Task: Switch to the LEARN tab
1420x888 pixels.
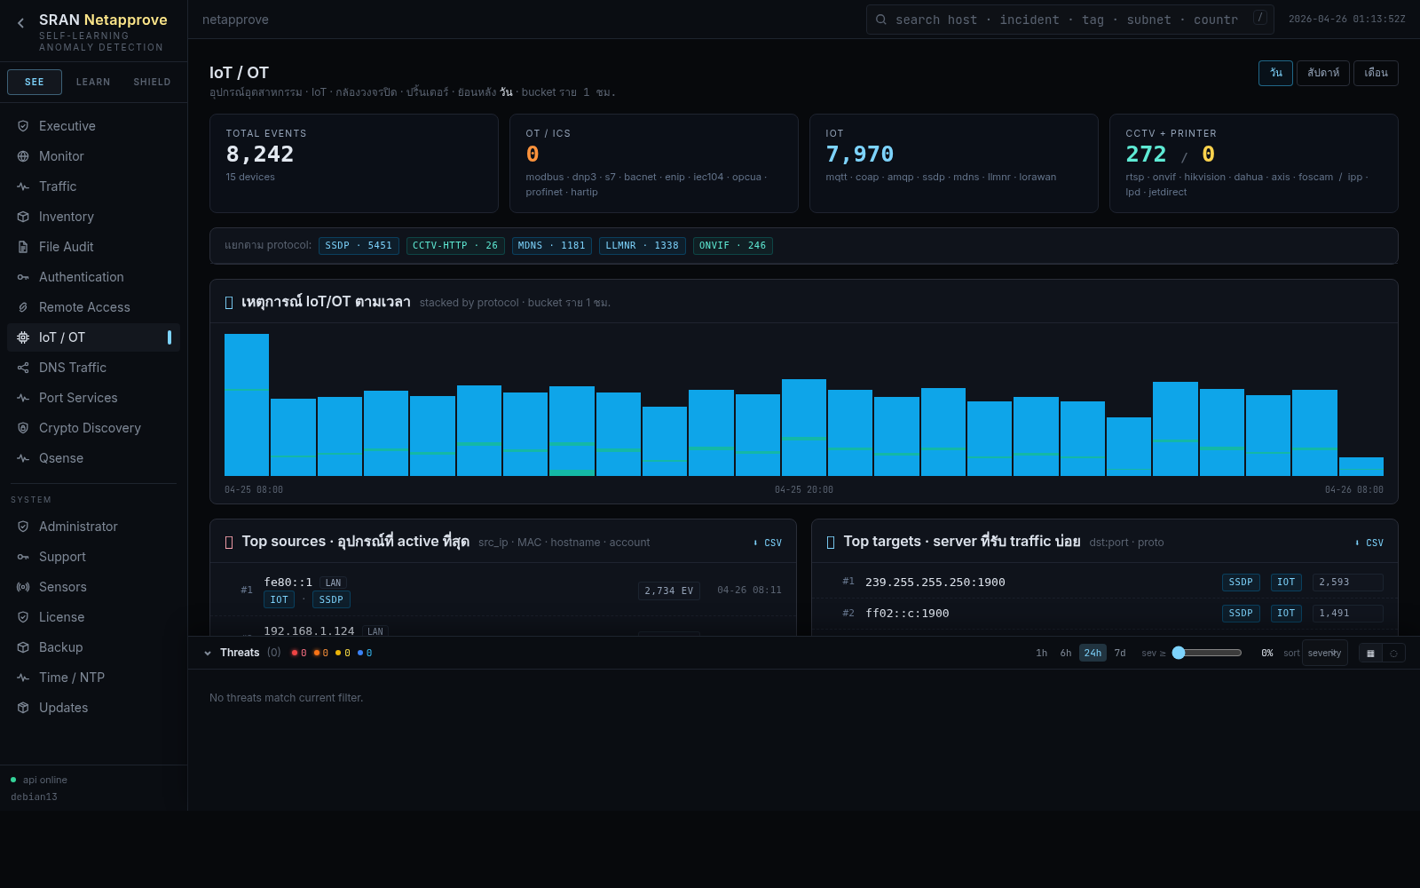Action: pyautogui.click(x=93, y=82)
